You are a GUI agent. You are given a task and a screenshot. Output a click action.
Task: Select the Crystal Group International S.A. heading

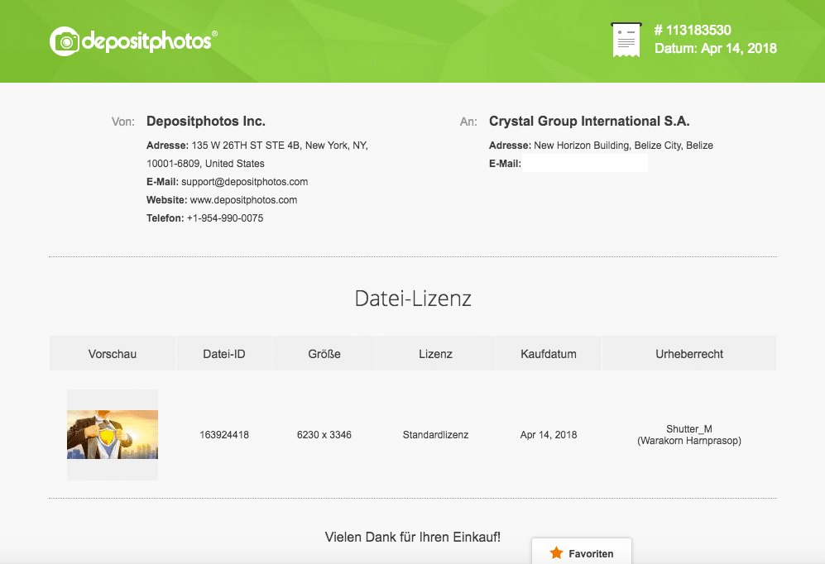(589, 122)
